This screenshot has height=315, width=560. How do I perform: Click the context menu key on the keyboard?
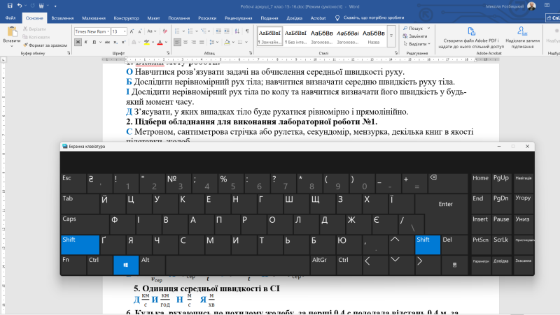point(454,265)
